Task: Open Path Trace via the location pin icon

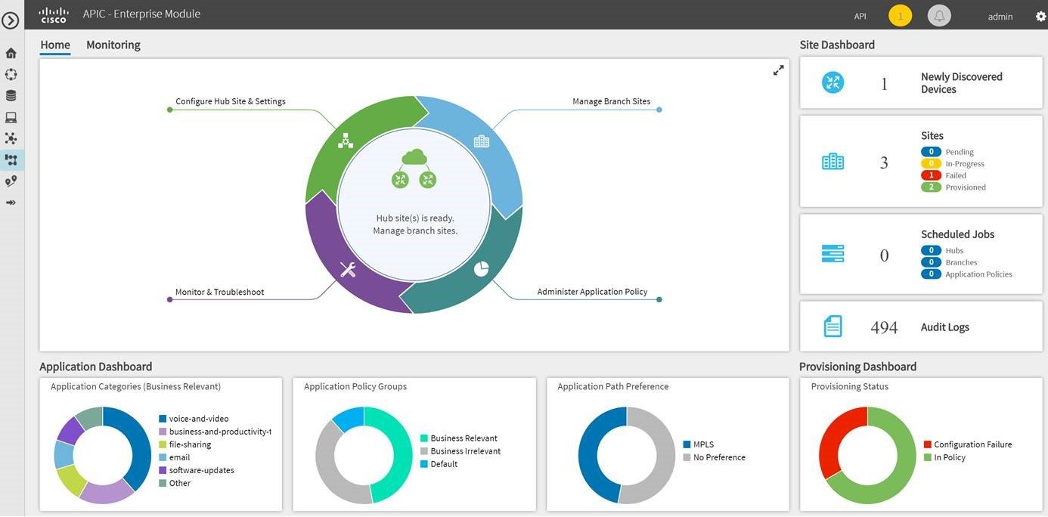Action: coord(11,181)
